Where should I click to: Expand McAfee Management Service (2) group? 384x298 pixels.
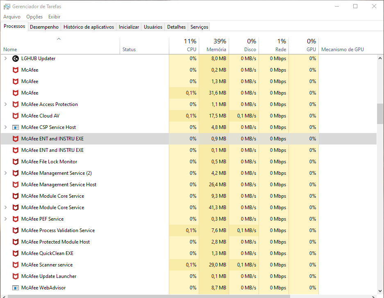[5, 173]
